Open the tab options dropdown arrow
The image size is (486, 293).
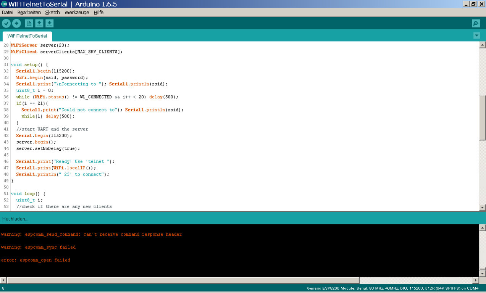476,36
